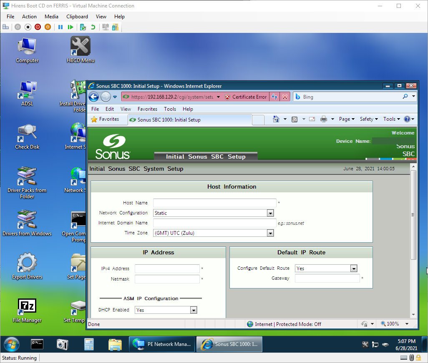Click the Gateway input field
The image size is (428, 363).
pos(327,278)
